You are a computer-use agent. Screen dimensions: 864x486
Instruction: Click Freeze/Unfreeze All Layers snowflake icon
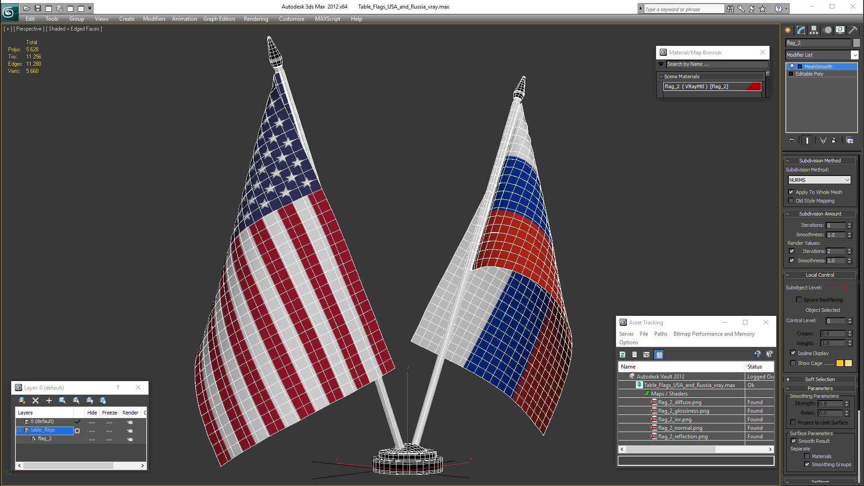[x=103, y=400]
